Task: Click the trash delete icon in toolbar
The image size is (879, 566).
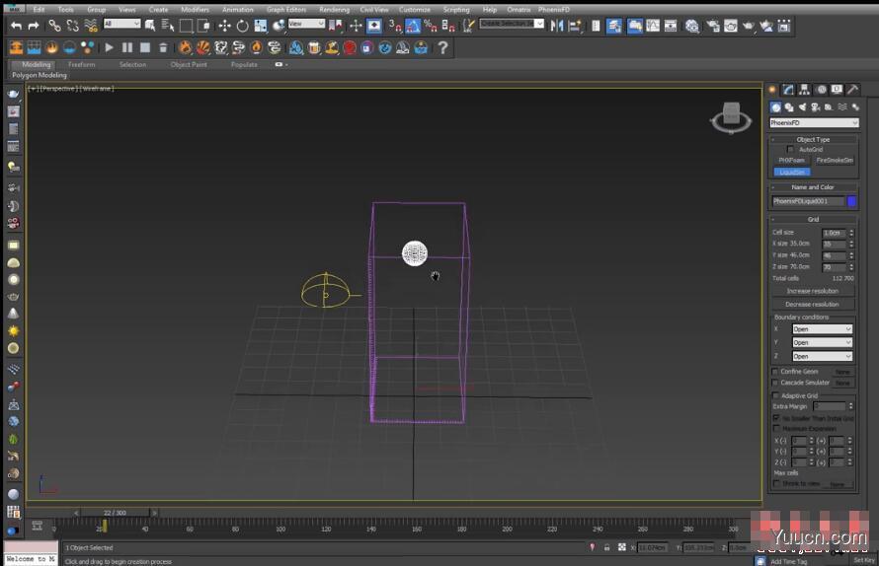Action: pyautogui.click(x=163, y=47)
